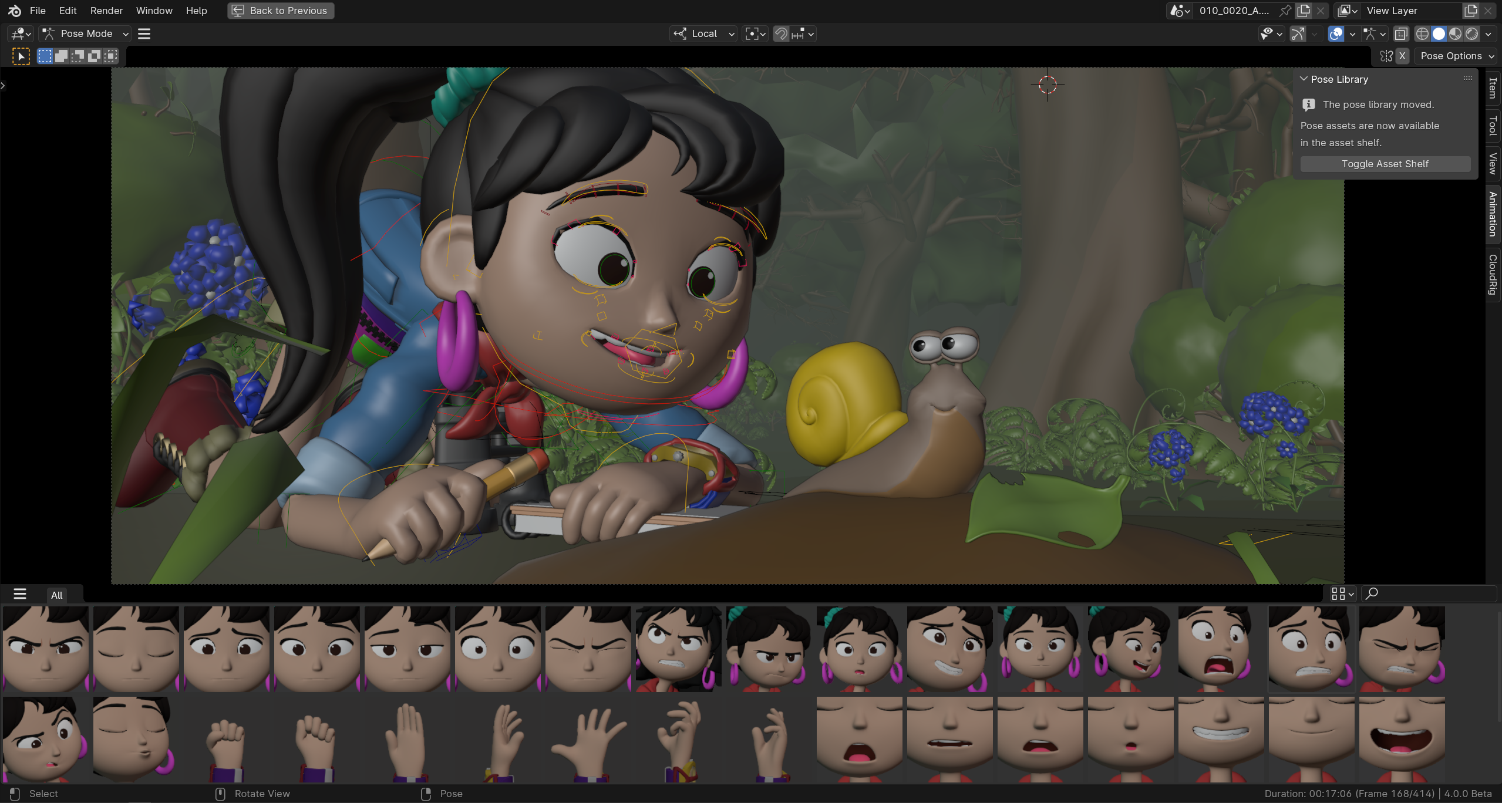Toggle overlays visibility in the viewport

point(1335,33)
